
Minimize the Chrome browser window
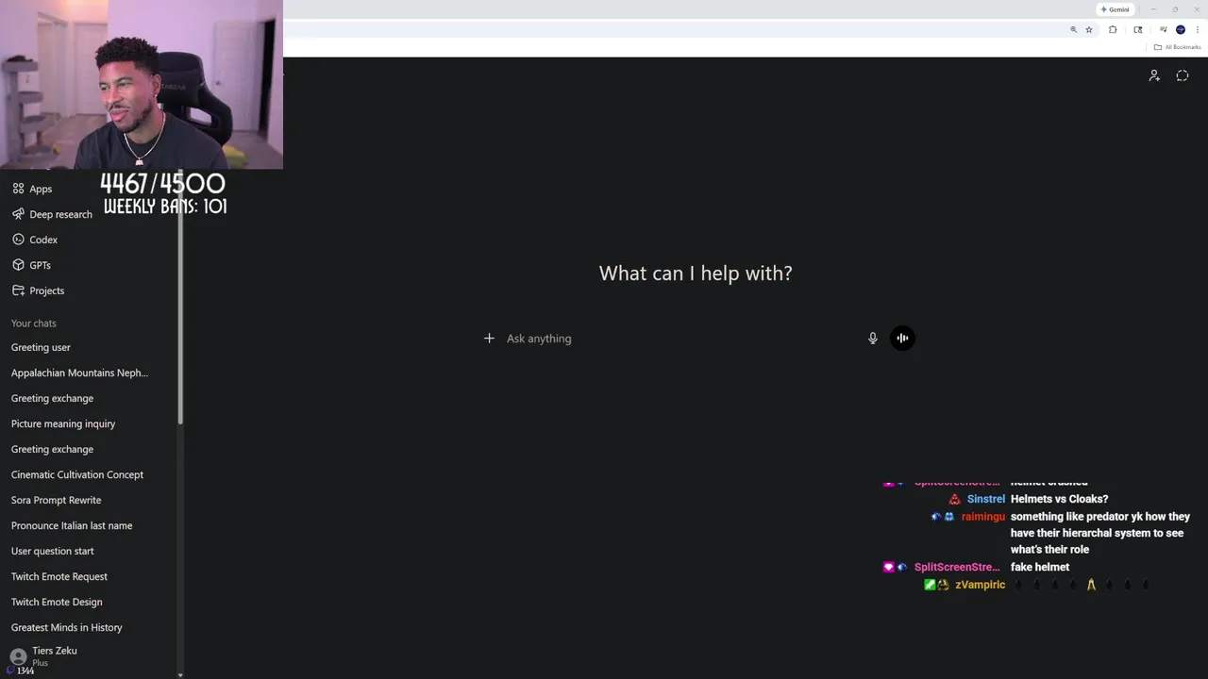point(1153,9)
